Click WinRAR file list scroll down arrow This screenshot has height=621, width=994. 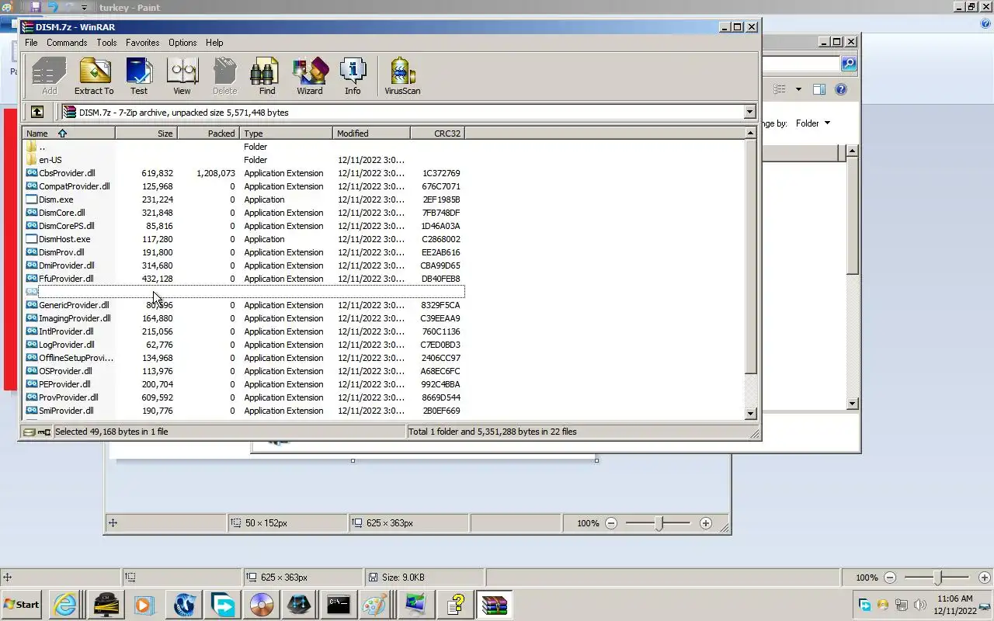pyautogui.click(x=751, y=414)
